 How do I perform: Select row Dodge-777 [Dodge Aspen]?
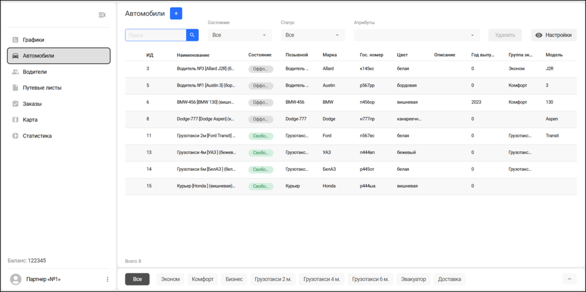click(351, 119)
